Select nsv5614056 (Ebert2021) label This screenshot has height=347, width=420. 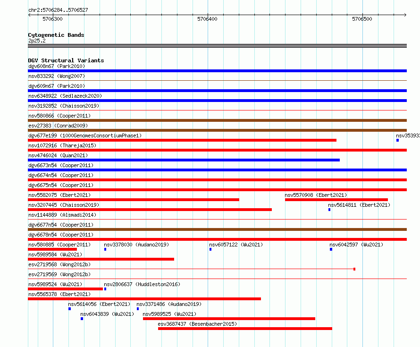point(99,304)
